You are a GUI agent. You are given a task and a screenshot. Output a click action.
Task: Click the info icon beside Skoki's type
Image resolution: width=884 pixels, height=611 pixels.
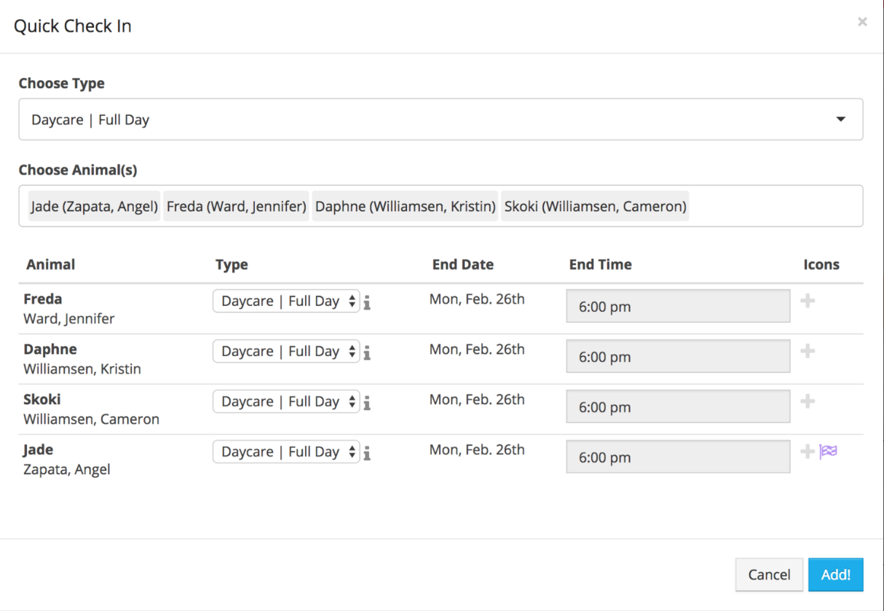pyautogui.click(x=367, y=403)
